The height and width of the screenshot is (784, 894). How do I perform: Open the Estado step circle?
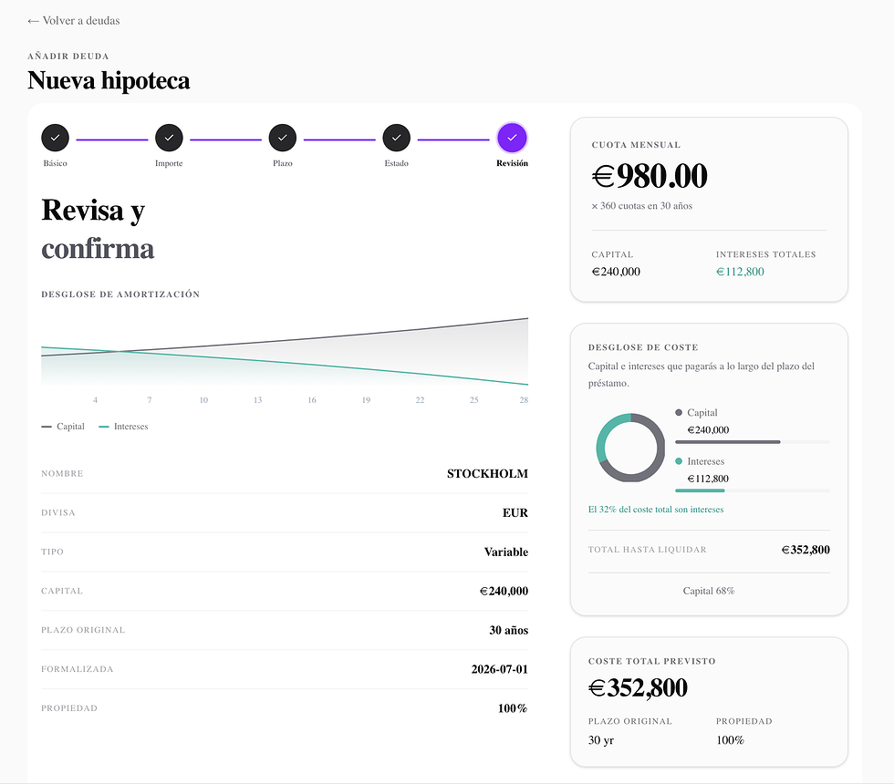tap(396, 138)
